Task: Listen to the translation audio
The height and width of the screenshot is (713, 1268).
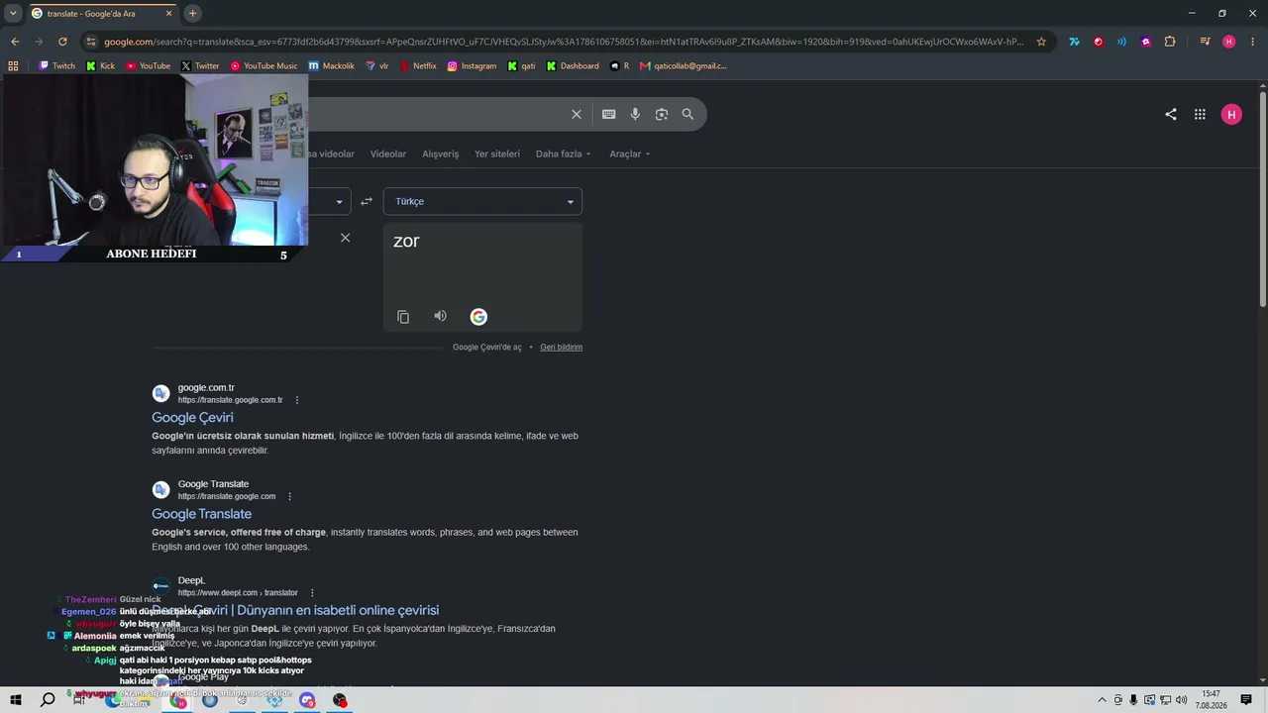Action: click(440, 316)
